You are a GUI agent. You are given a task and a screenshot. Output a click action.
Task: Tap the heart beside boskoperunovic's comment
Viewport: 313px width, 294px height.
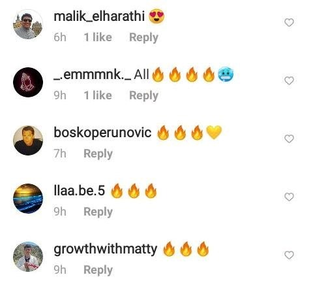pyautogui.click(x=289, y=139)
